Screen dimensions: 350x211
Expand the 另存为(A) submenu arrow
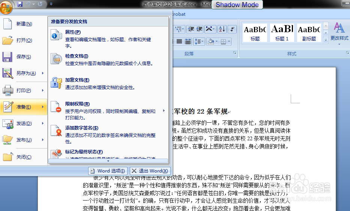[43, 73]
